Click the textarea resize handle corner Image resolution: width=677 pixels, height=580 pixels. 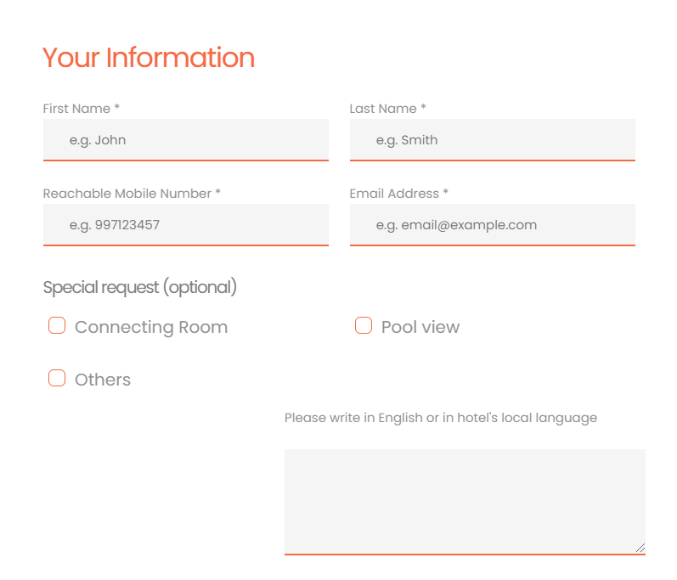click(640, 548)
